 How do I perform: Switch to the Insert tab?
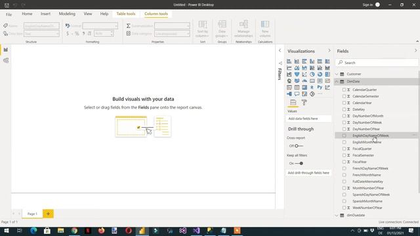point(45,14)
